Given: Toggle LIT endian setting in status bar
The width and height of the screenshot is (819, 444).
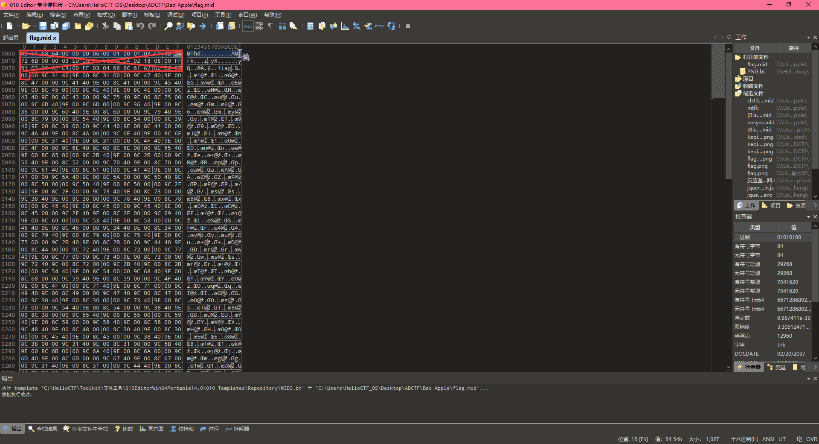Looking at the screenshot, I should point(782,439).
